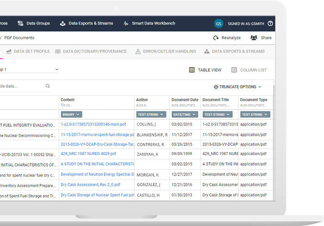Open the help question mark icon

click(x=270, y=24)
